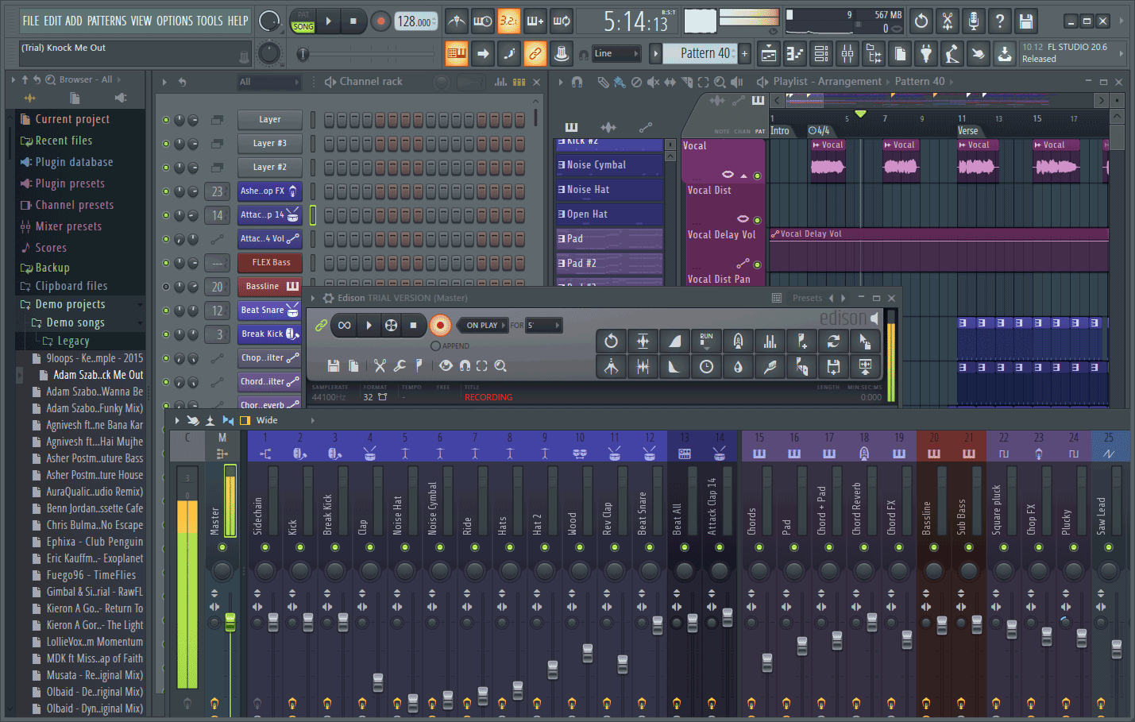Click Edison save sample floppy icon
The height and width of the screenshot is (722, 1135).
click(x=334, y=365)
